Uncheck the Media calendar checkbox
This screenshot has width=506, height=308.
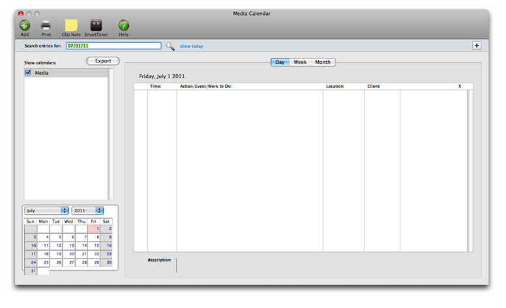click(28, 73)
